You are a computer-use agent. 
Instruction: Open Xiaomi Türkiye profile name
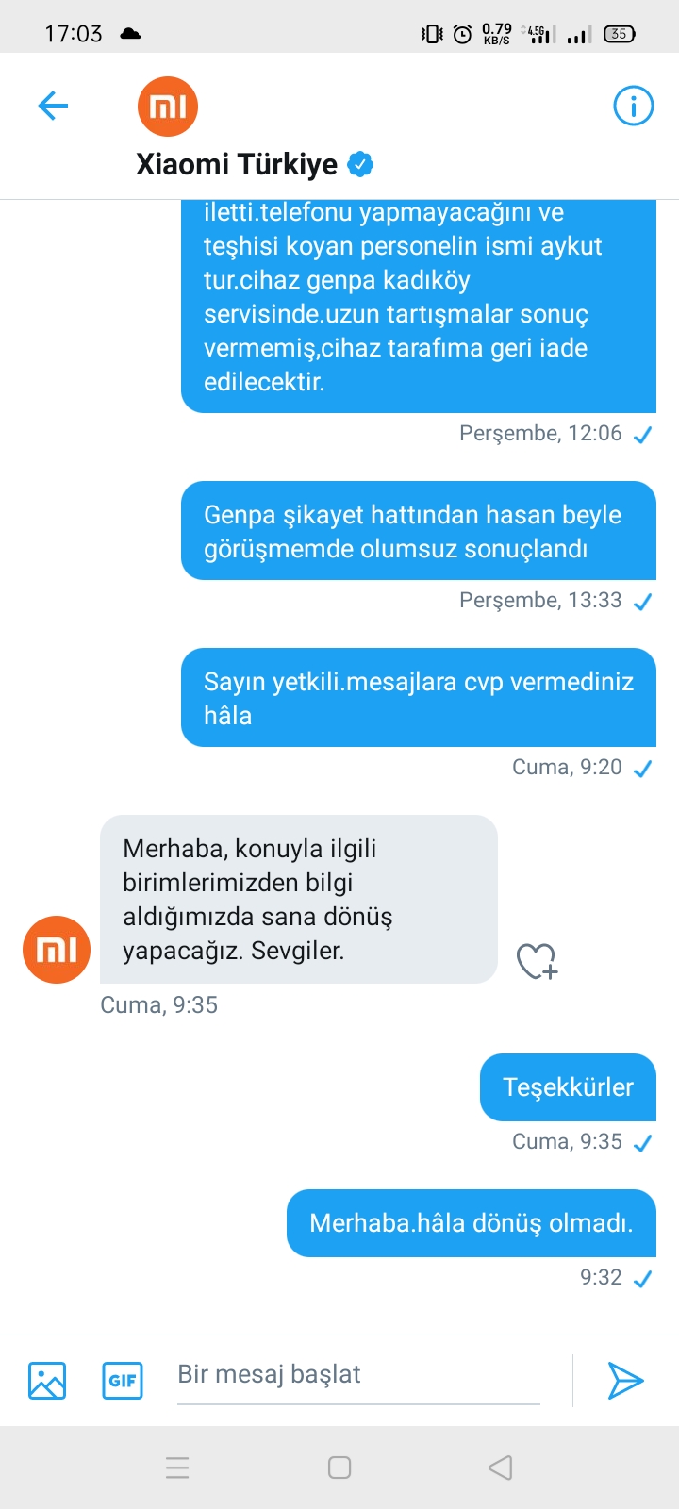tap(237, 164)
